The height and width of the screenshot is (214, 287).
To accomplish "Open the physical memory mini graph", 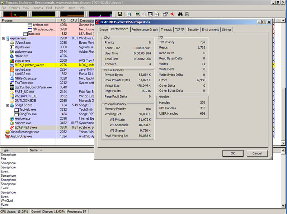I will point(72,14).
